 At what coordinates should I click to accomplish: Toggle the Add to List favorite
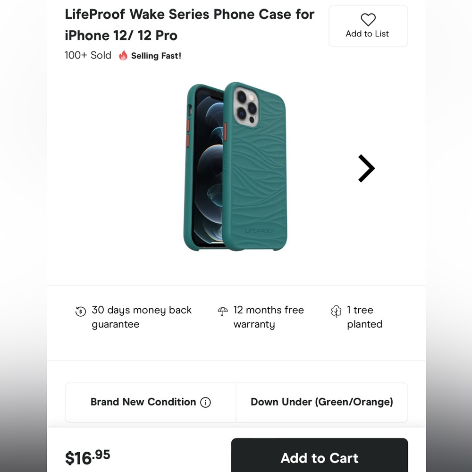coord(368,26)
